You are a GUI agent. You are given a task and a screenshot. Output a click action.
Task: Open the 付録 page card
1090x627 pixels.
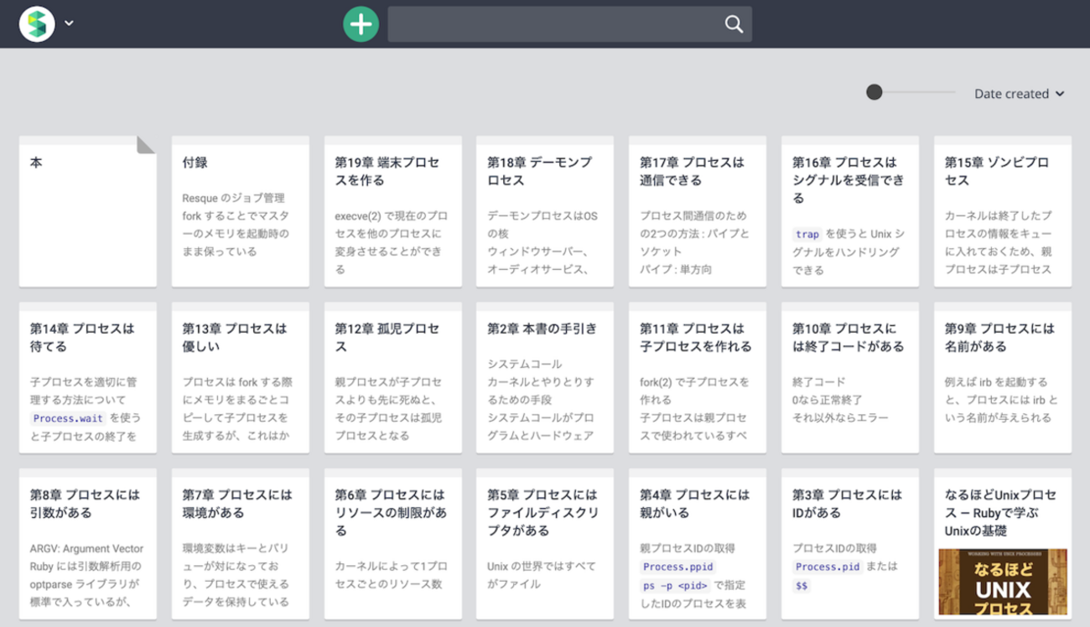click(x=240, y=211)
